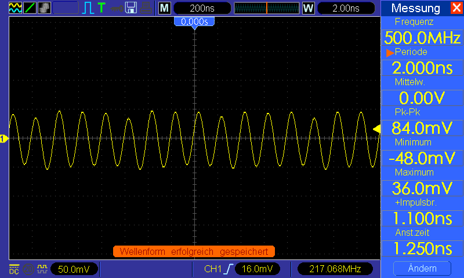Click the printer icon

(146, 8)
